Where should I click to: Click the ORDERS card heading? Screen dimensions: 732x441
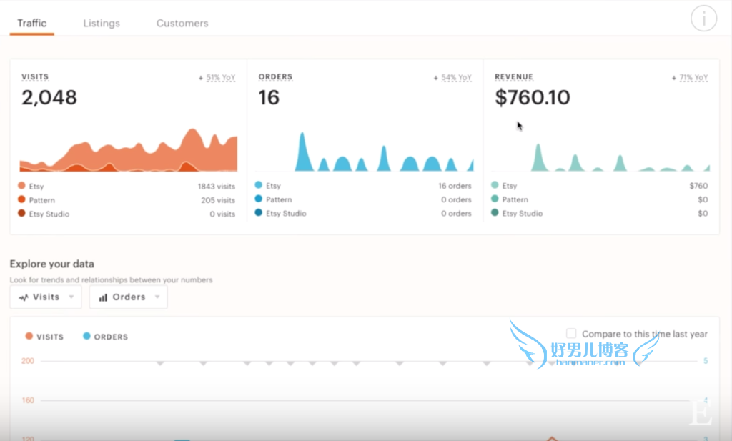coord(275,76)
